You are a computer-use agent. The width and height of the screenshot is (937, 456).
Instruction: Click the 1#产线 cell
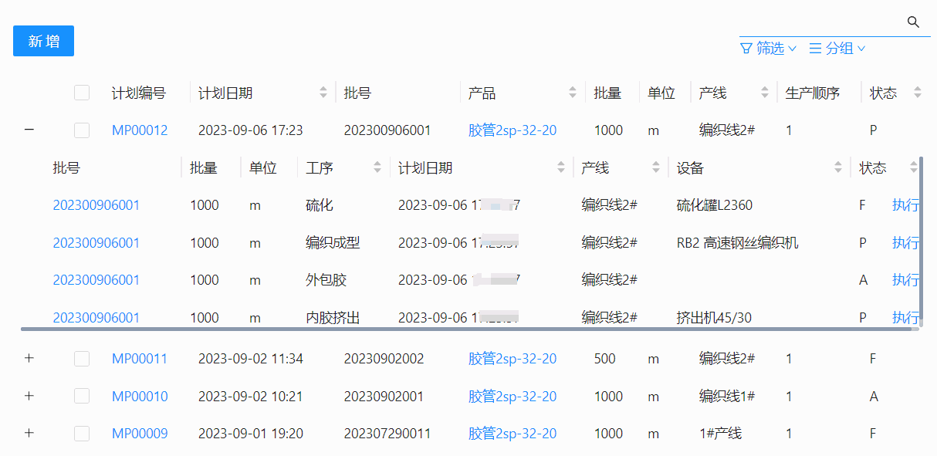720,434
